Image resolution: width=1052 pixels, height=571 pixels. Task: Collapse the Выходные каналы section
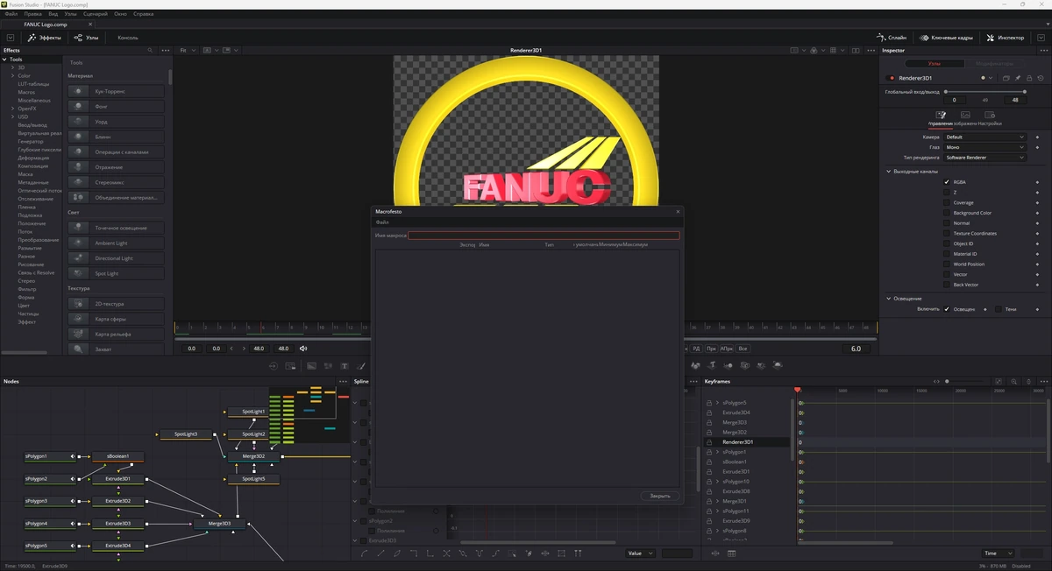coord(888,172)
